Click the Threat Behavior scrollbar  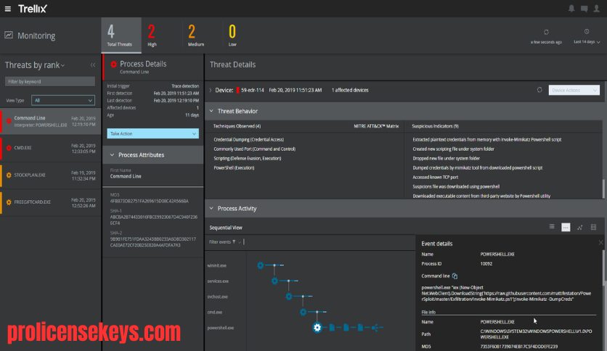(604, 189)
